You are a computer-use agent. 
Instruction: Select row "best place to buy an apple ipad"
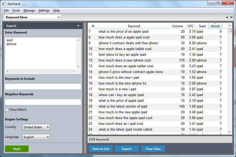coord(155,54)
